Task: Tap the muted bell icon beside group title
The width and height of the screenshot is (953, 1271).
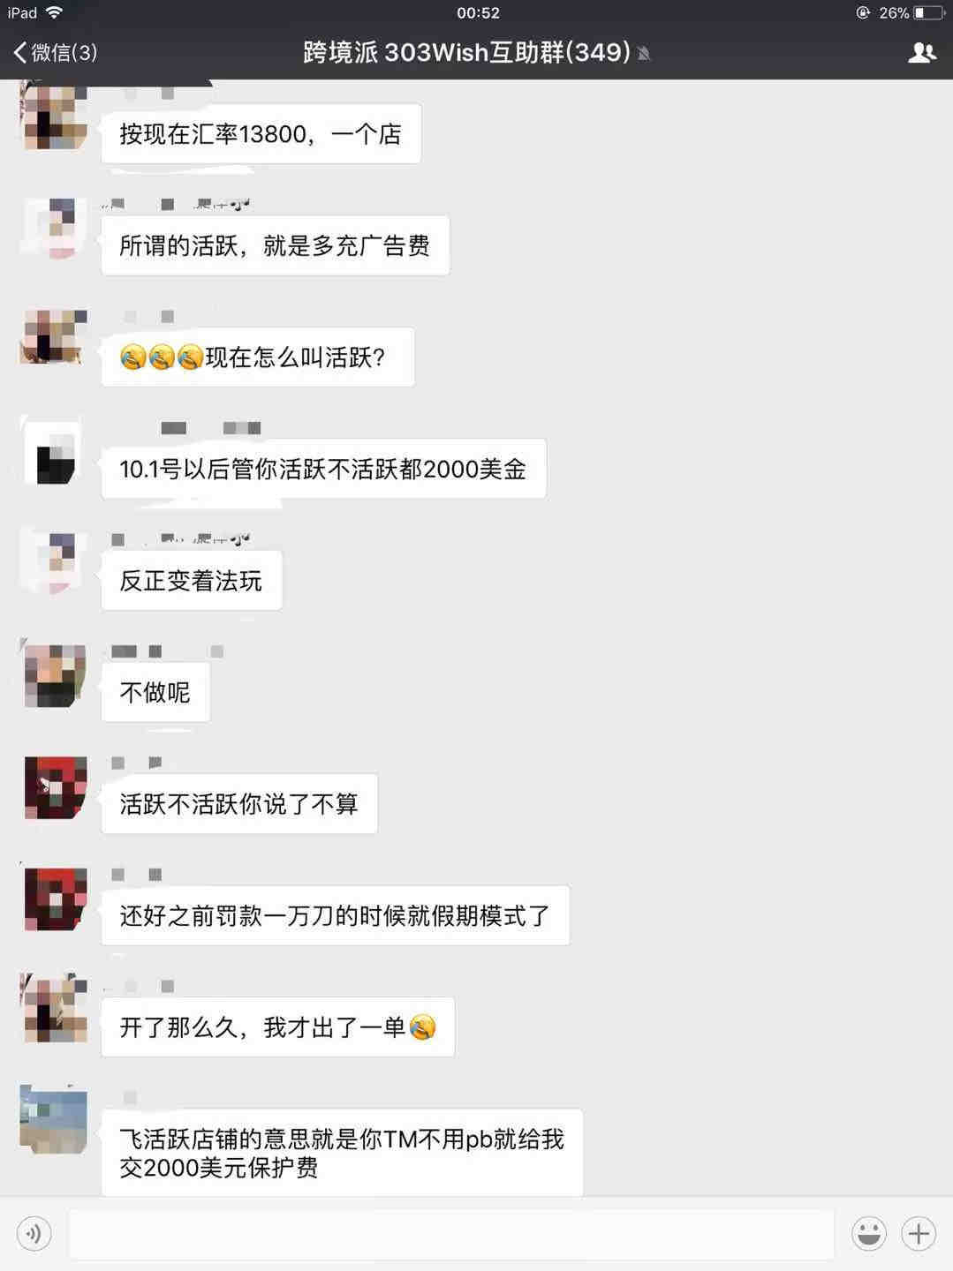Action: pyautogui.click(x=644, y=54)
